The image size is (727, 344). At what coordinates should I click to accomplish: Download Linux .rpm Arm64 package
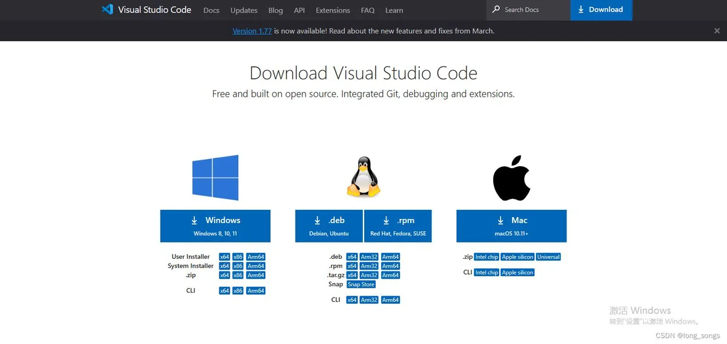click(391, 266)
